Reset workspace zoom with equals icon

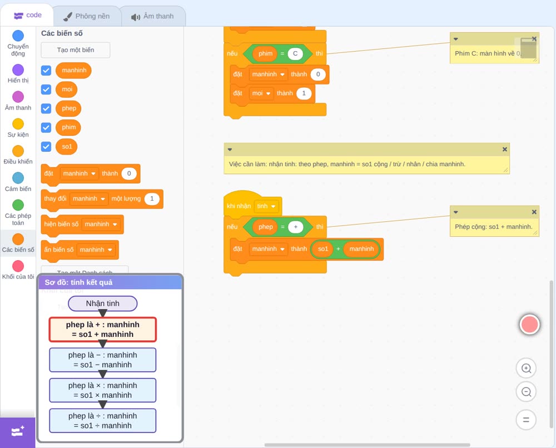coord(526,420)
